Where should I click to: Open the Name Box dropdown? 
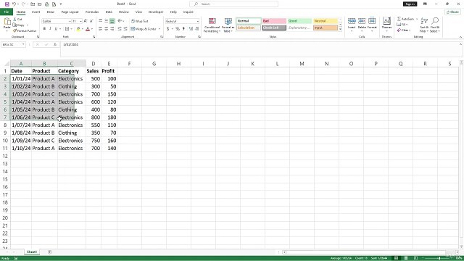click(x=23, y=44)
